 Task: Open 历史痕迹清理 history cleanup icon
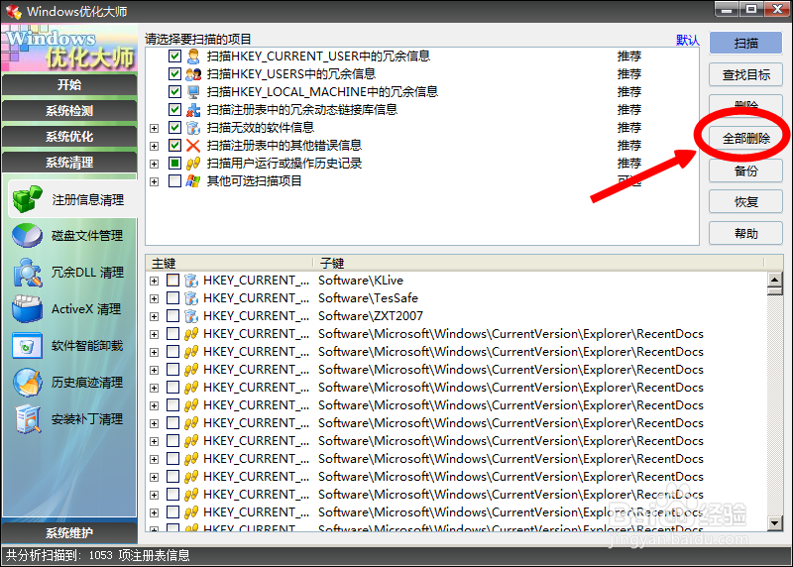28,383
